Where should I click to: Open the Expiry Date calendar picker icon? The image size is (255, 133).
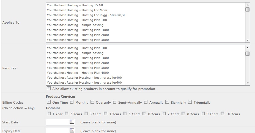pos(72,130)
